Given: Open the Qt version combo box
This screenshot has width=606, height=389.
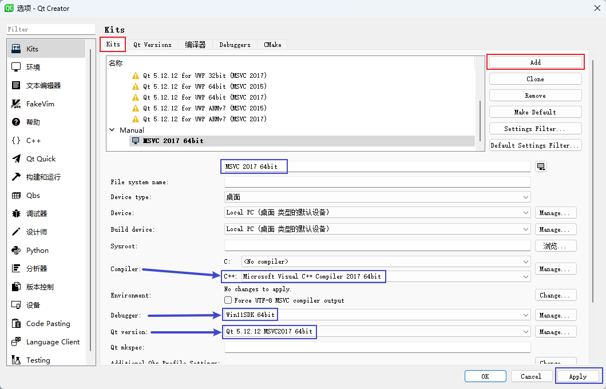Looking at the screenshot, I should pyautogui.click(x=378, y=331).
